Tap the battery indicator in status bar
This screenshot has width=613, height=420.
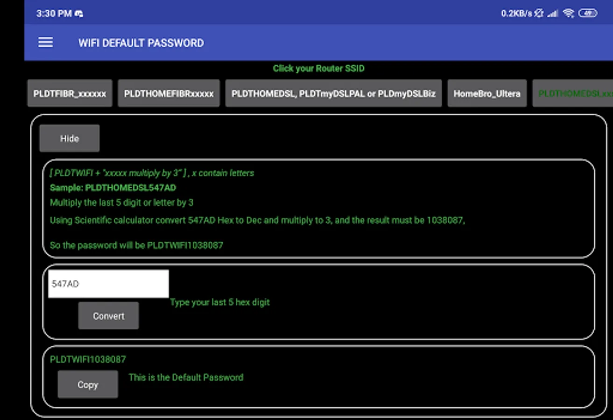[587, 14]
